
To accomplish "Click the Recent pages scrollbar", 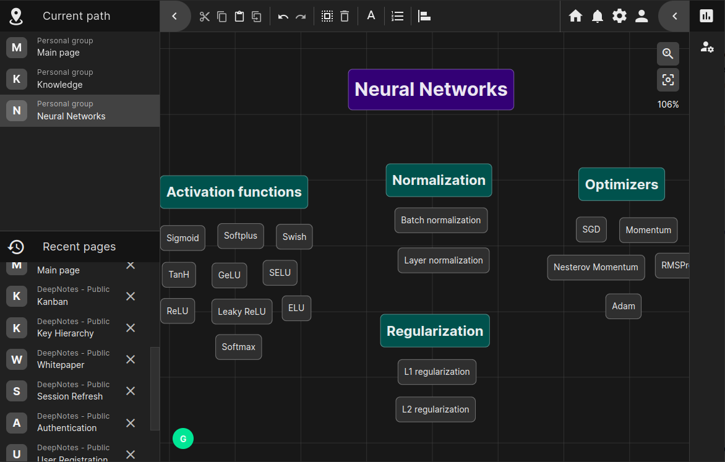I will 155,388.
